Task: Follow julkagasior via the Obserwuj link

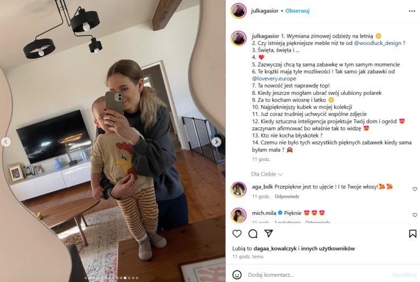Action: pyautogui.click(x=297, y=11)
